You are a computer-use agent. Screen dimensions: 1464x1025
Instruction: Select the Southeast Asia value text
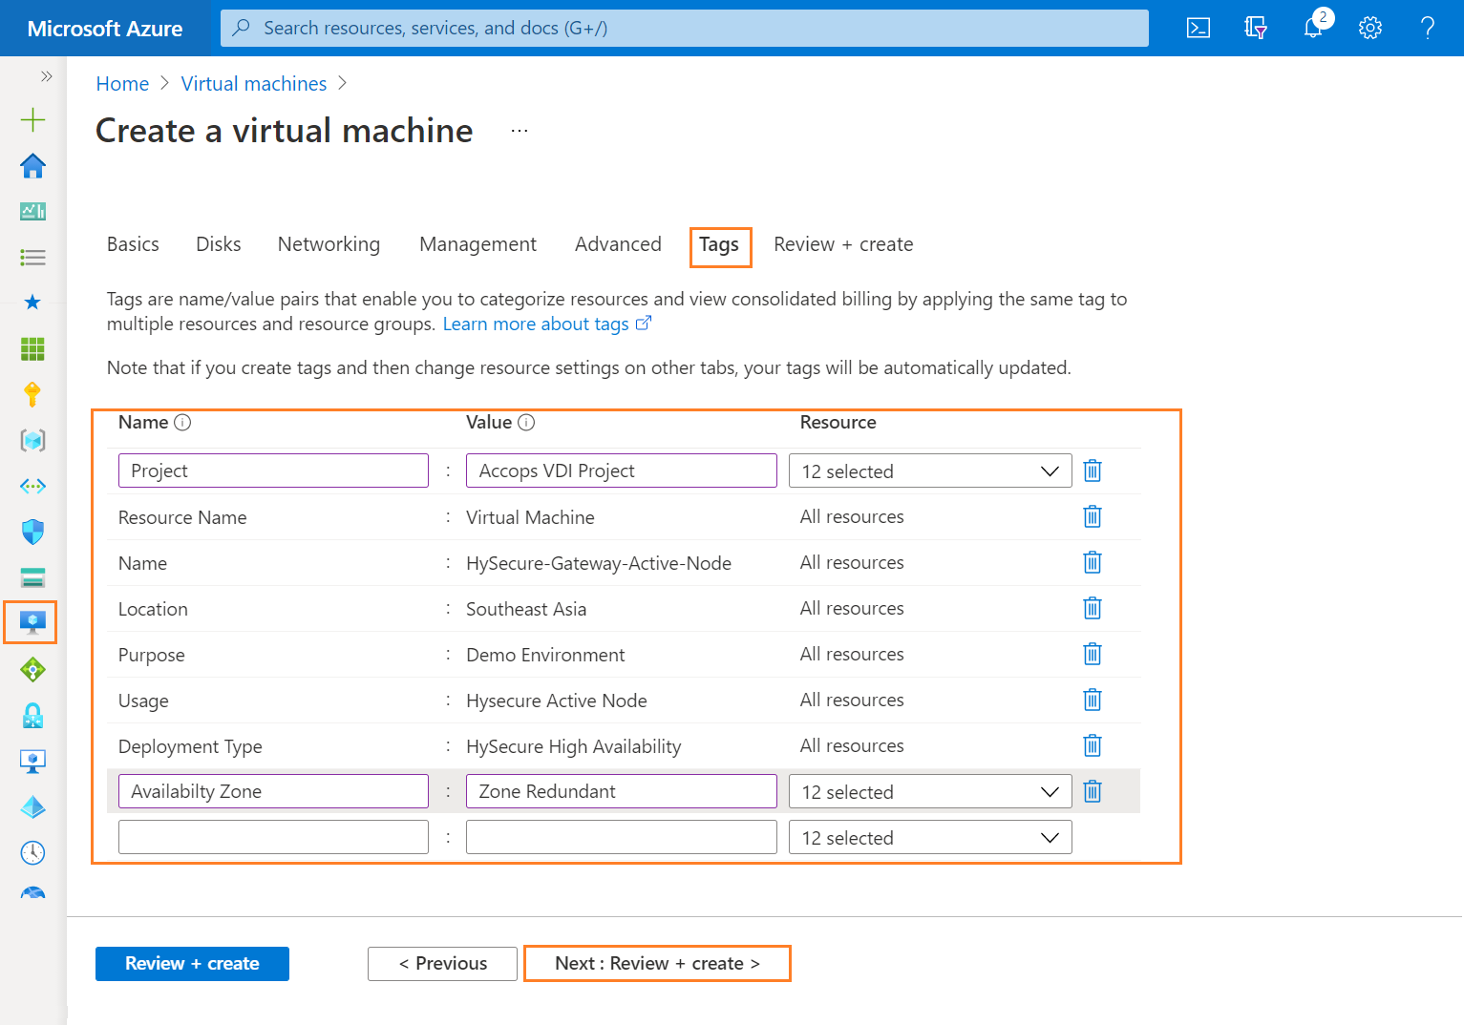click(526, 609)
